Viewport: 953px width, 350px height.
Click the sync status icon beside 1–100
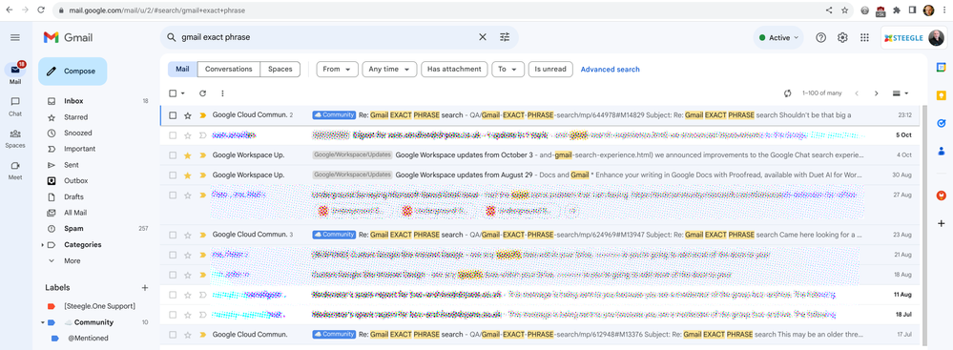pos(788,93)
